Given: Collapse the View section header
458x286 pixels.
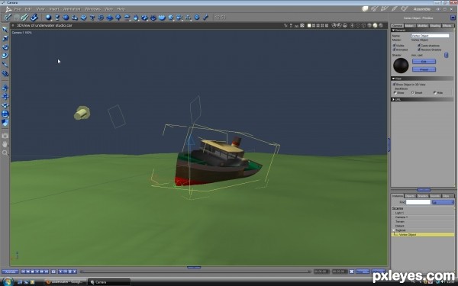Looking at the screenshot, I should [422, 79].
